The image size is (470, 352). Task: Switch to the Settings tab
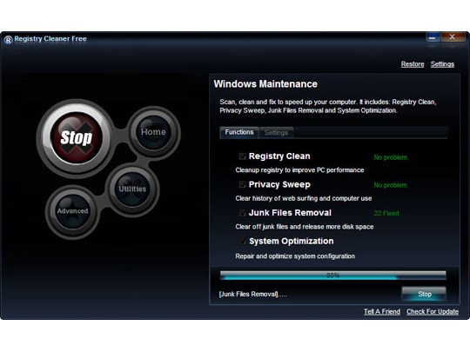click(276, 133)
